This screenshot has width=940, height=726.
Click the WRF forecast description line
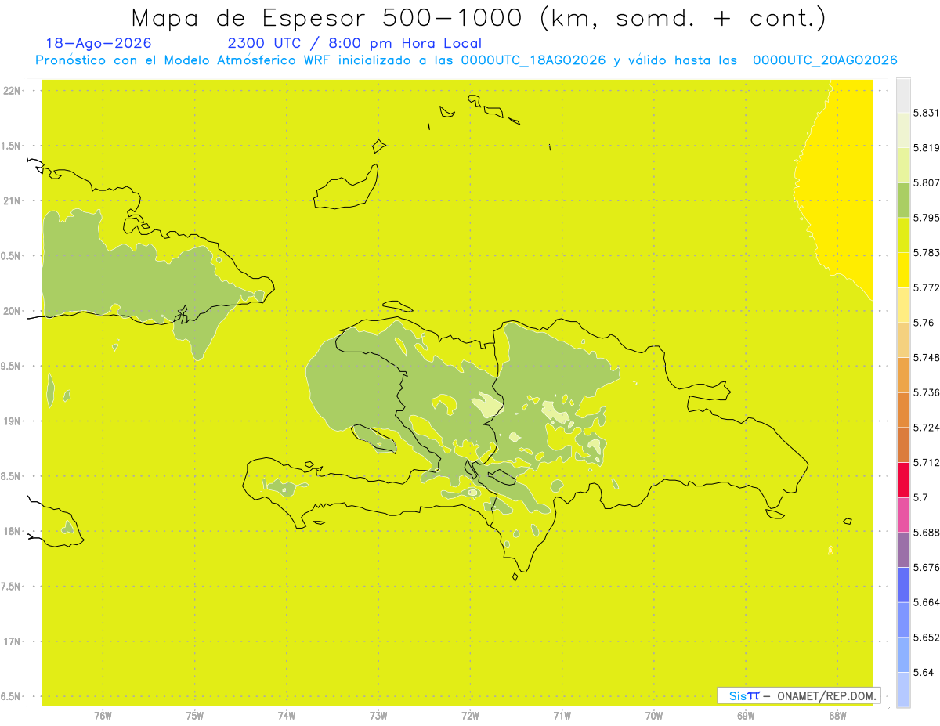click(x=466, y=60)
